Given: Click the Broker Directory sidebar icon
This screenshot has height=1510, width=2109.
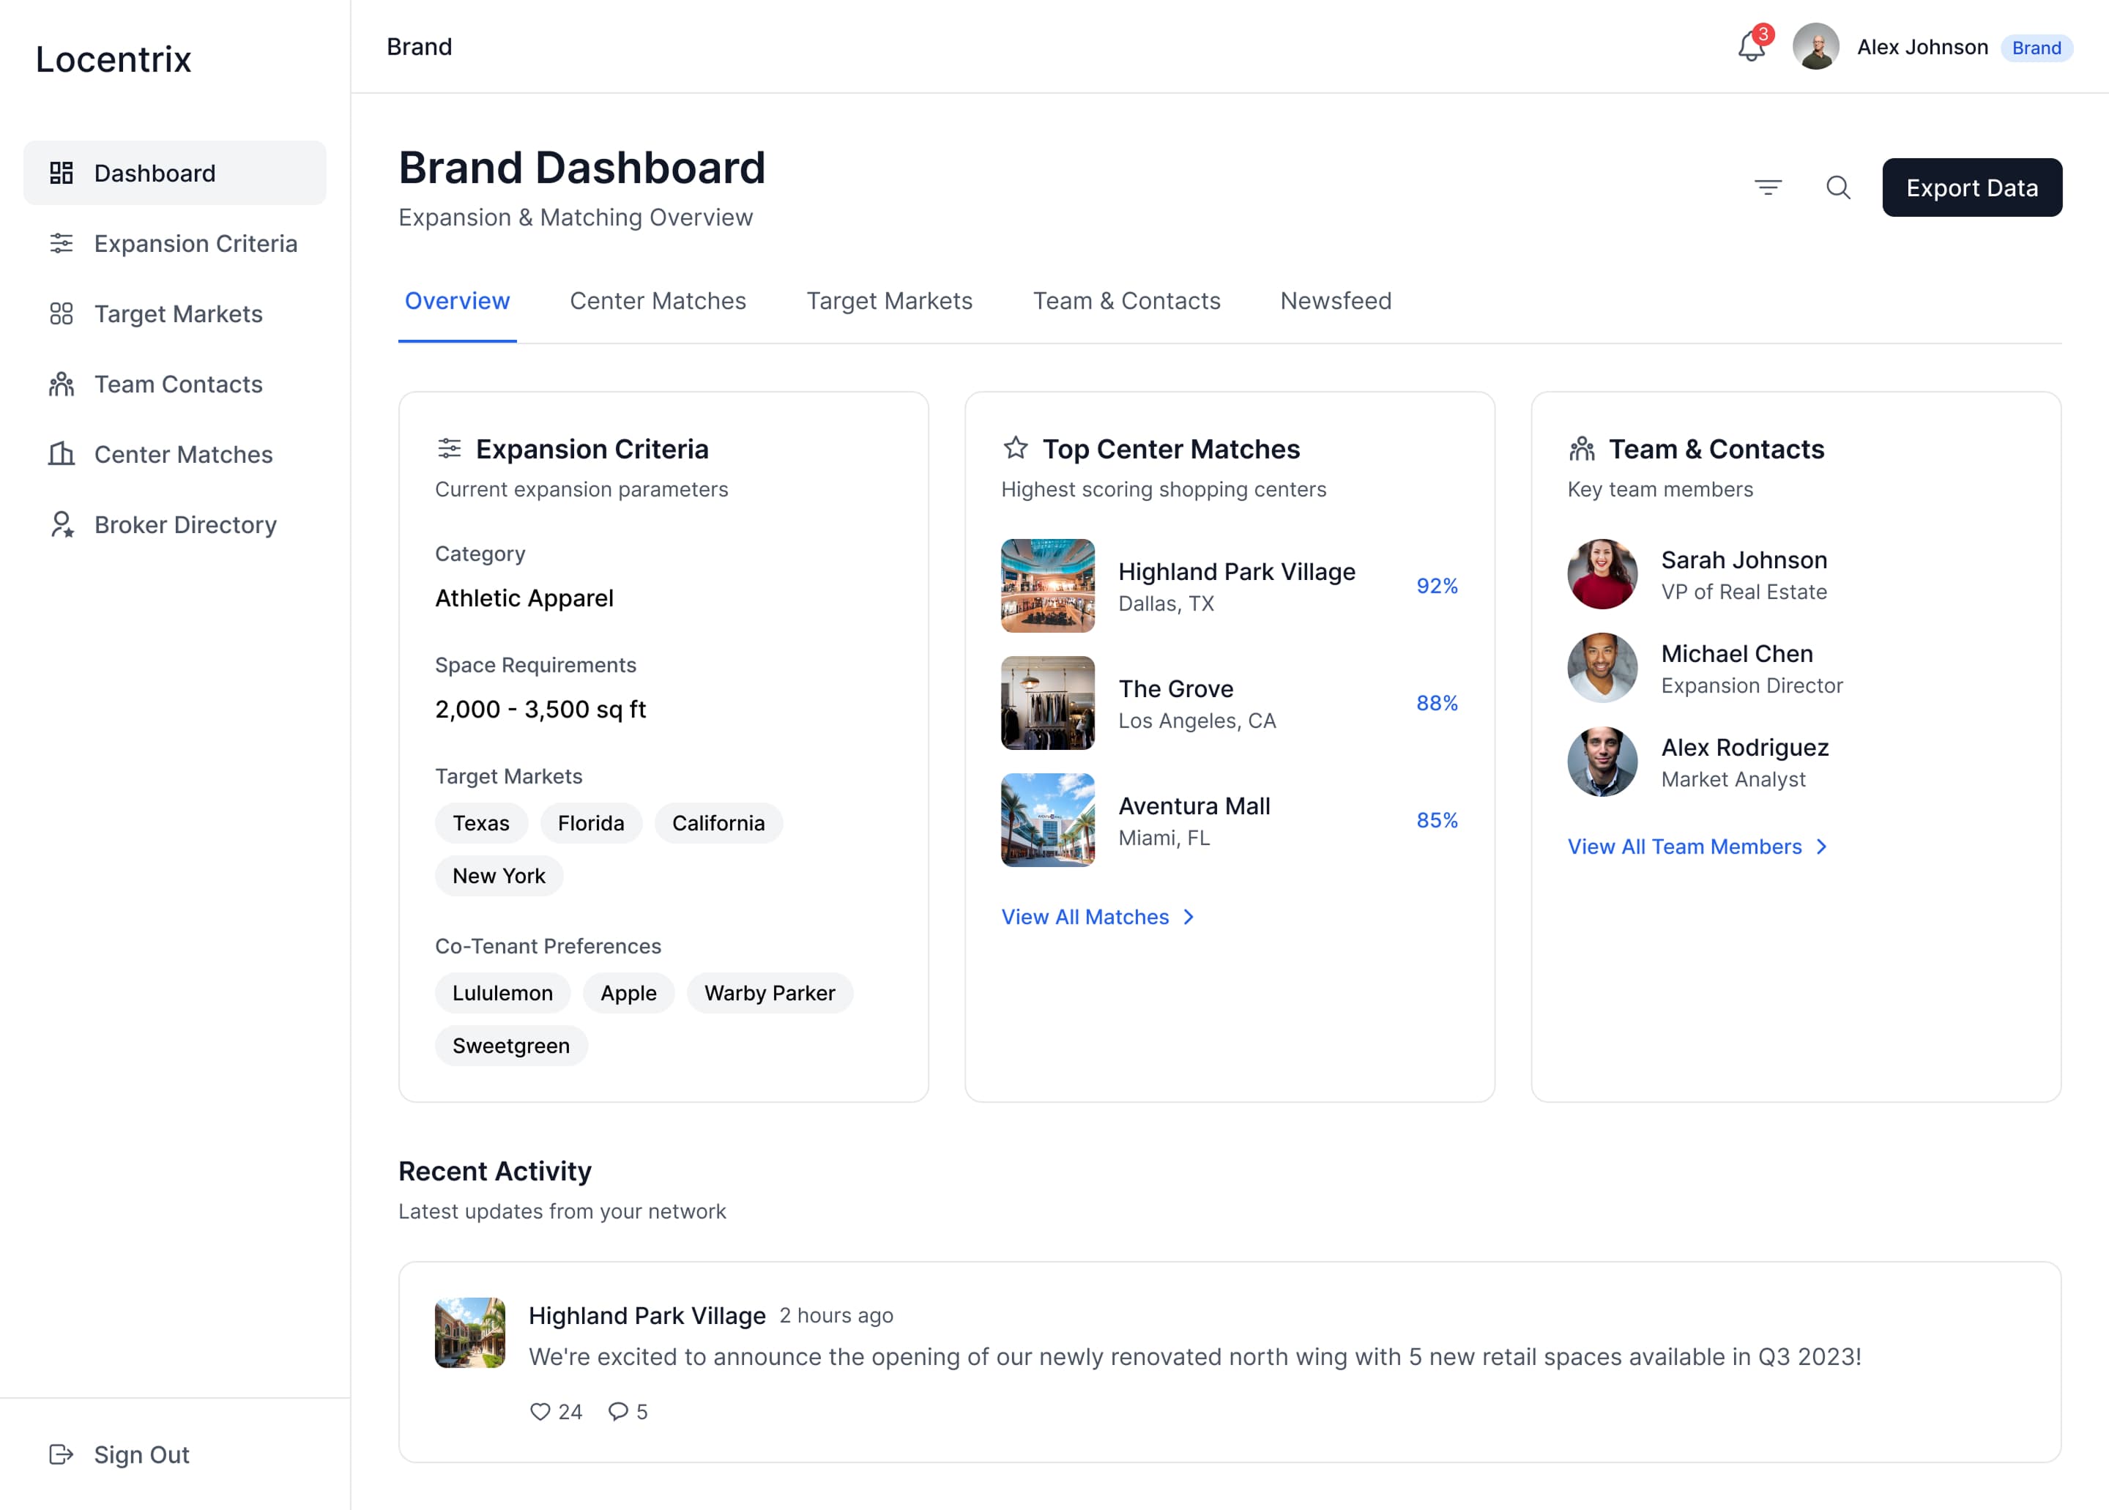Looking at the screenshot, I should [x=62, y=524].
